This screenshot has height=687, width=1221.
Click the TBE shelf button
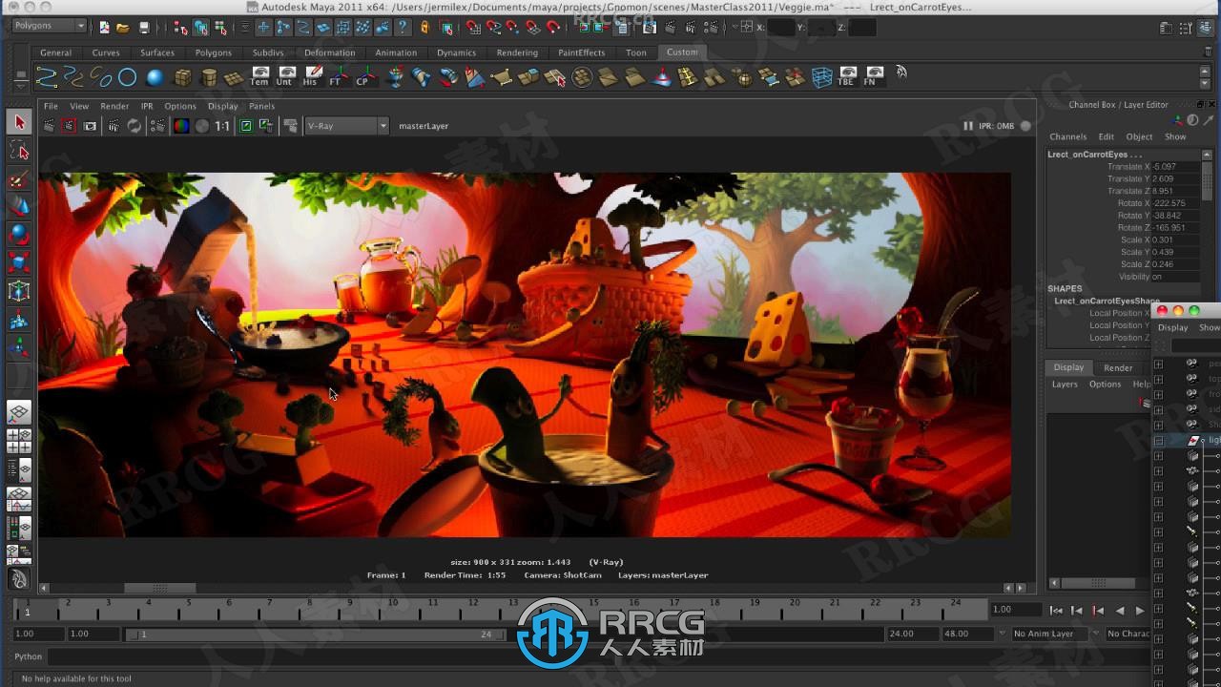[x=847, y=77]
